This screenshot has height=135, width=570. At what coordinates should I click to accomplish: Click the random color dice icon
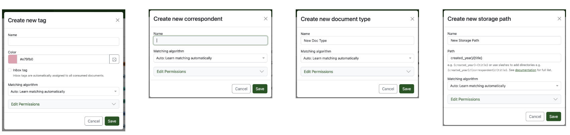114,59
